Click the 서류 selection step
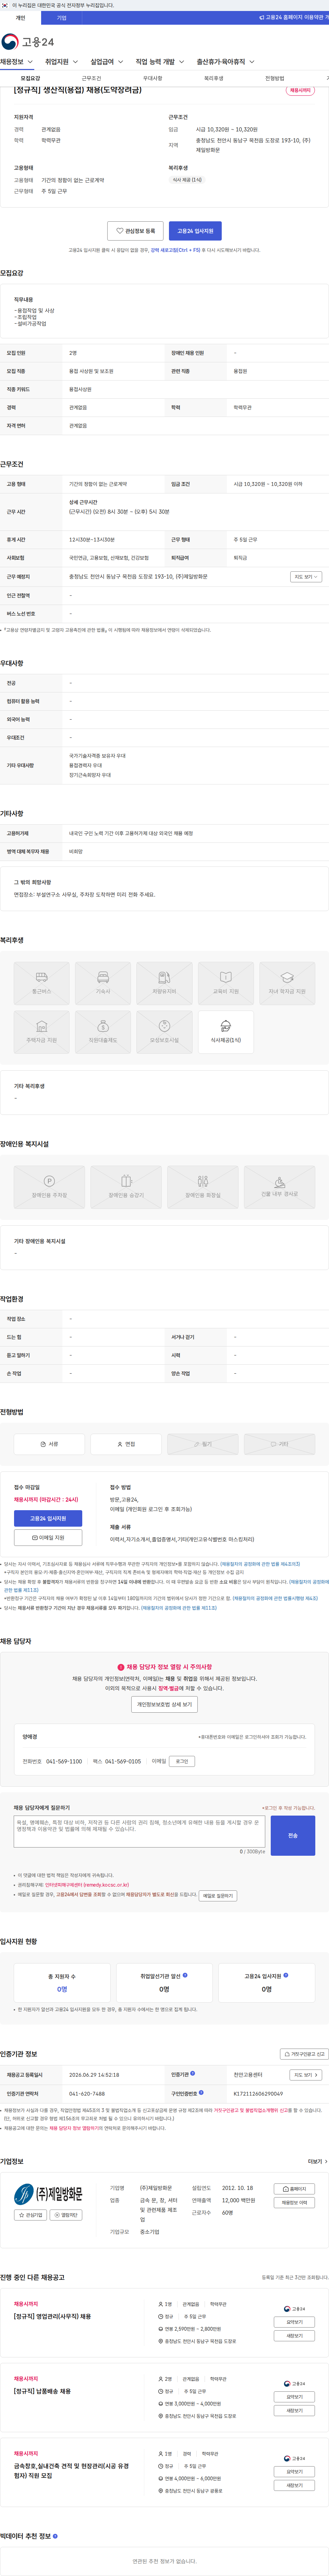 coord(49,1444)
